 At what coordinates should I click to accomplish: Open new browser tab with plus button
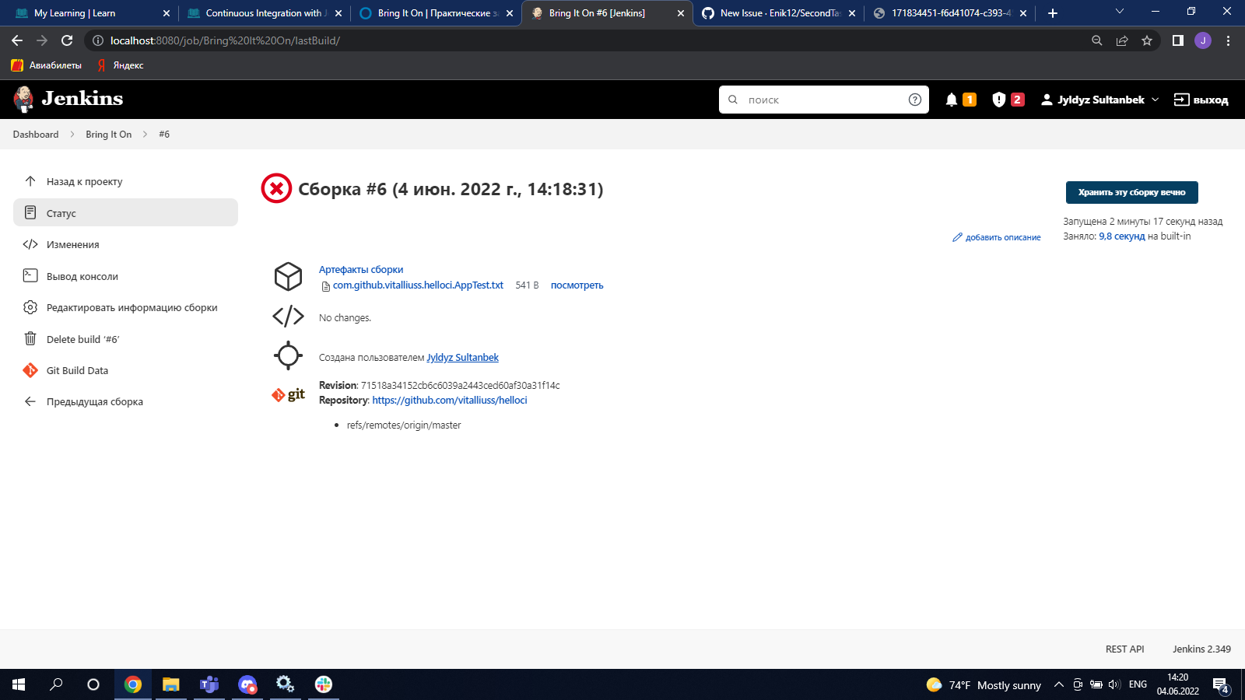click(1053, 13)
